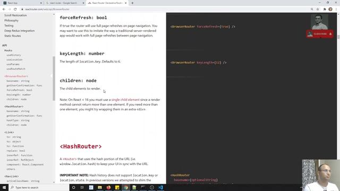Open the terminal window taskbar icon
The image size is (340, 191).
coord(143,187)
